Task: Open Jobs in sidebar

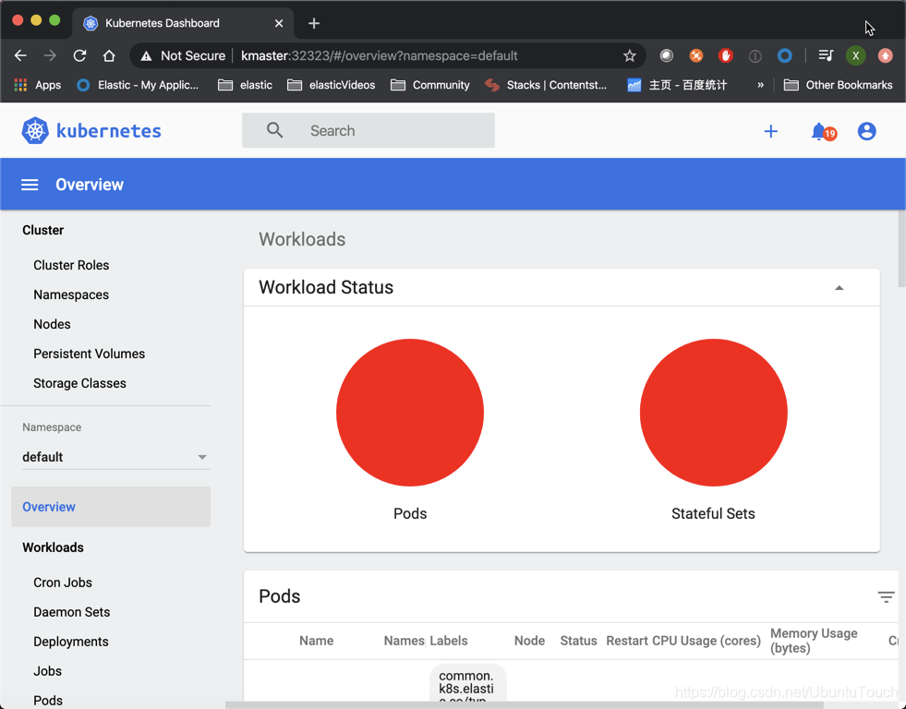Action: pos(47,671)
